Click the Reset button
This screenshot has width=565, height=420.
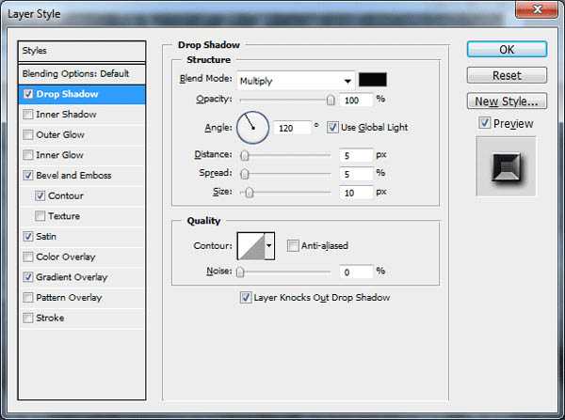click(507, 75)
